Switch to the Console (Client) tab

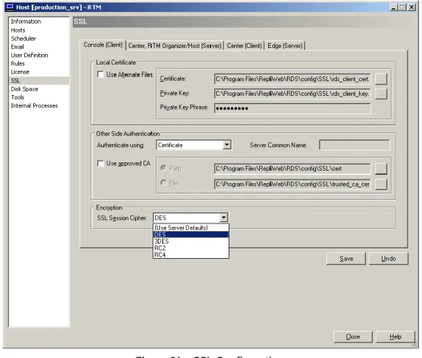tap(103, 44)
